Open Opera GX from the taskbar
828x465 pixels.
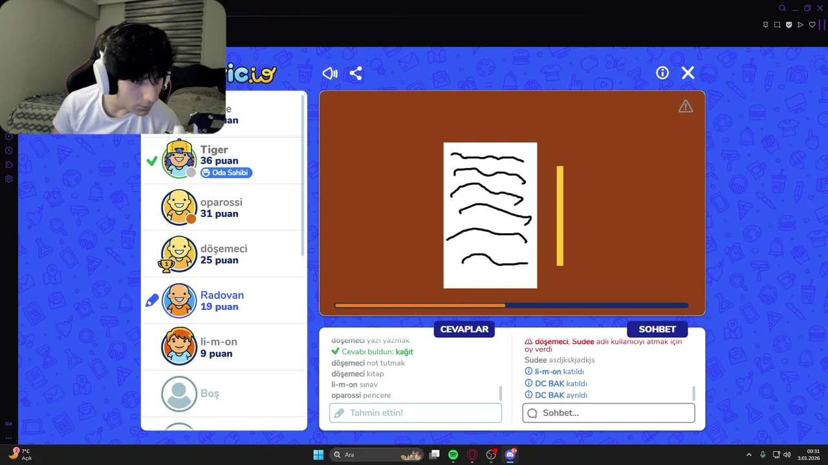coord(472,455)
